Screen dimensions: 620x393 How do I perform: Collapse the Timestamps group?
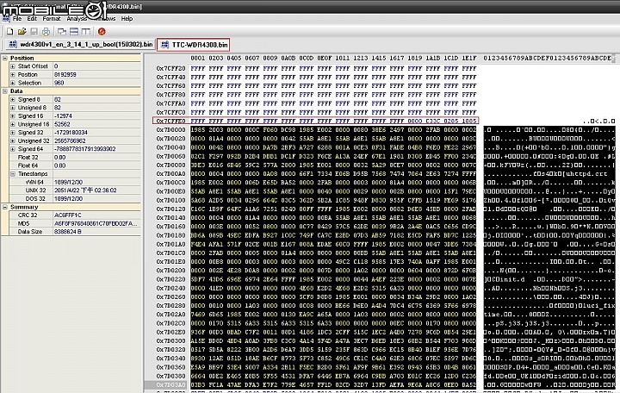coord(13,174)
